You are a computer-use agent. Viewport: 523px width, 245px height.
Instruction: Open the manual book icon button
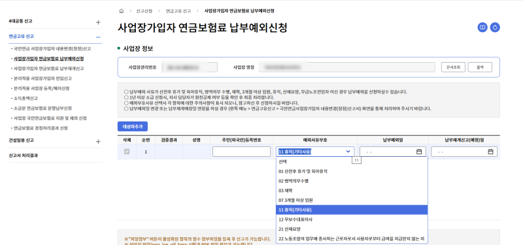click(x=482, y=27)
